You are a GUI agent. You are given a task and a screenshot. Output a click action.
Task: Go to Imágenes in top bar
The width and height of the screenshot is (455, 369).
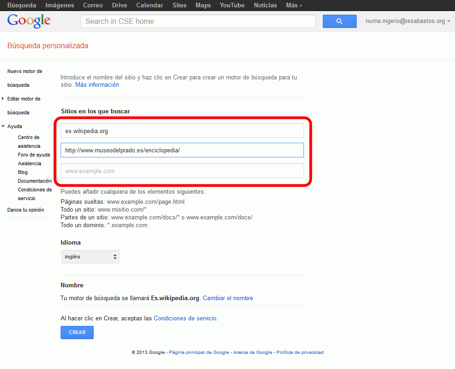click(60, 5)
